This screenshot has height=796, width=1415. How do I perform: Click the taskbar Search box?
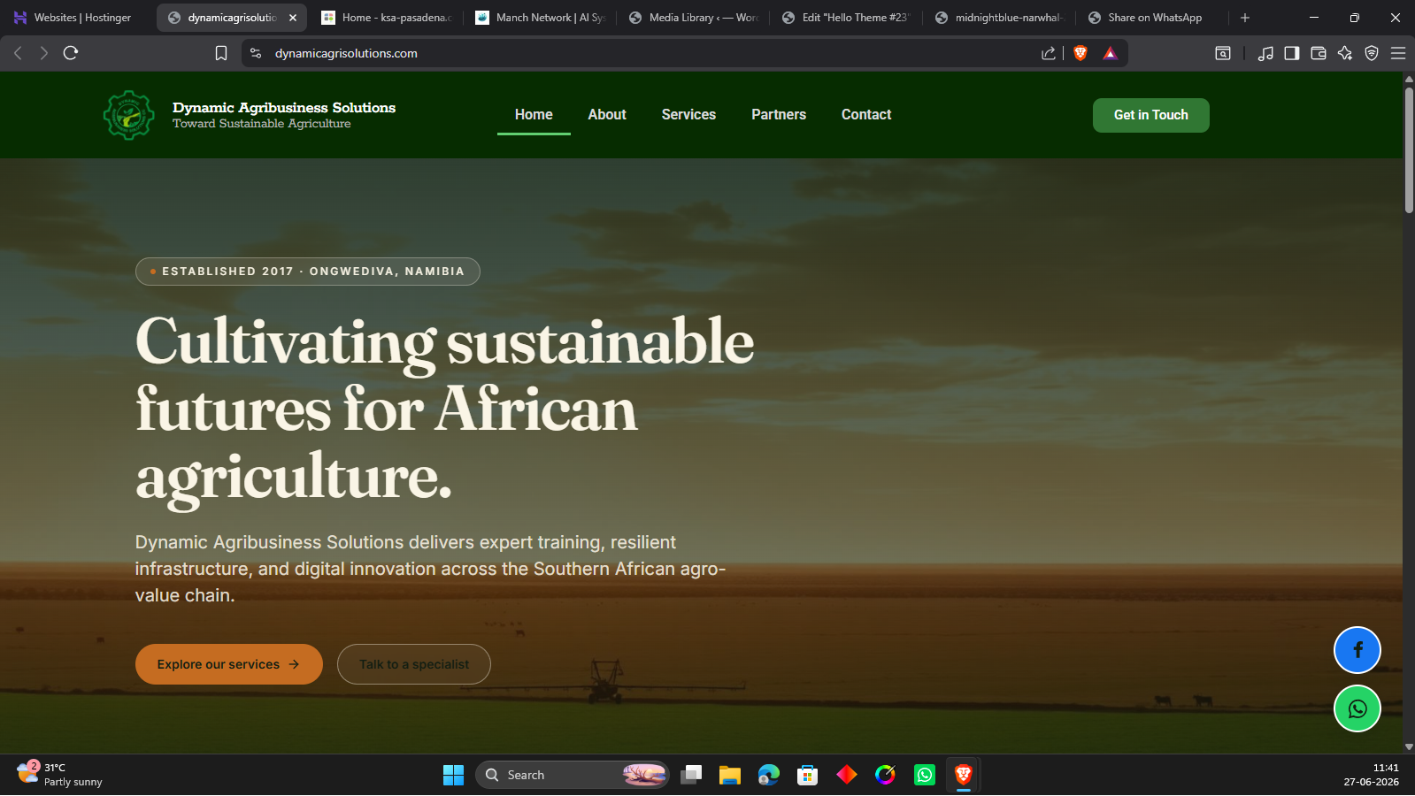[573, 775]
